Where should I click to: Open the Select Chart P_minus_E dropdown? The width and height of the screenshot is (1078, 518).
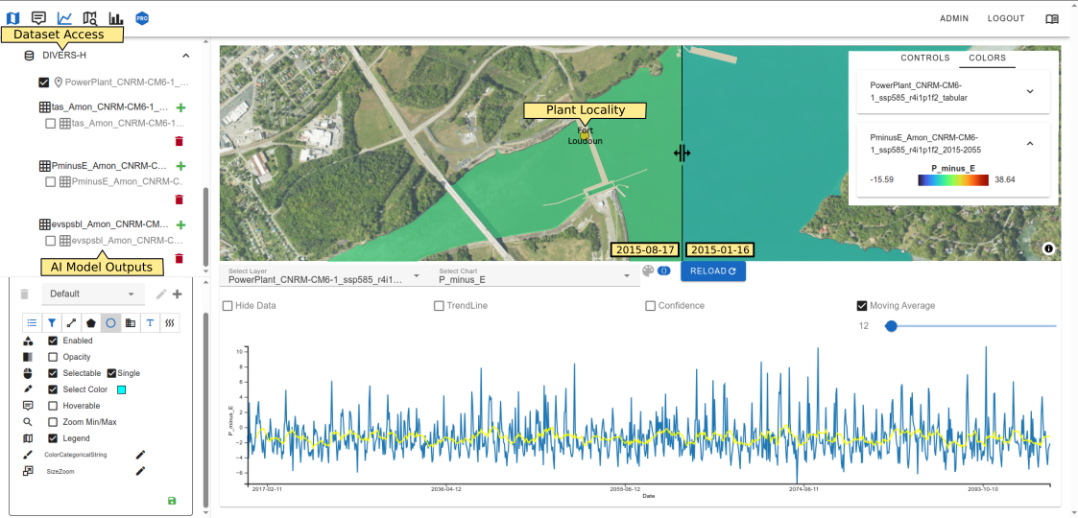533,276
